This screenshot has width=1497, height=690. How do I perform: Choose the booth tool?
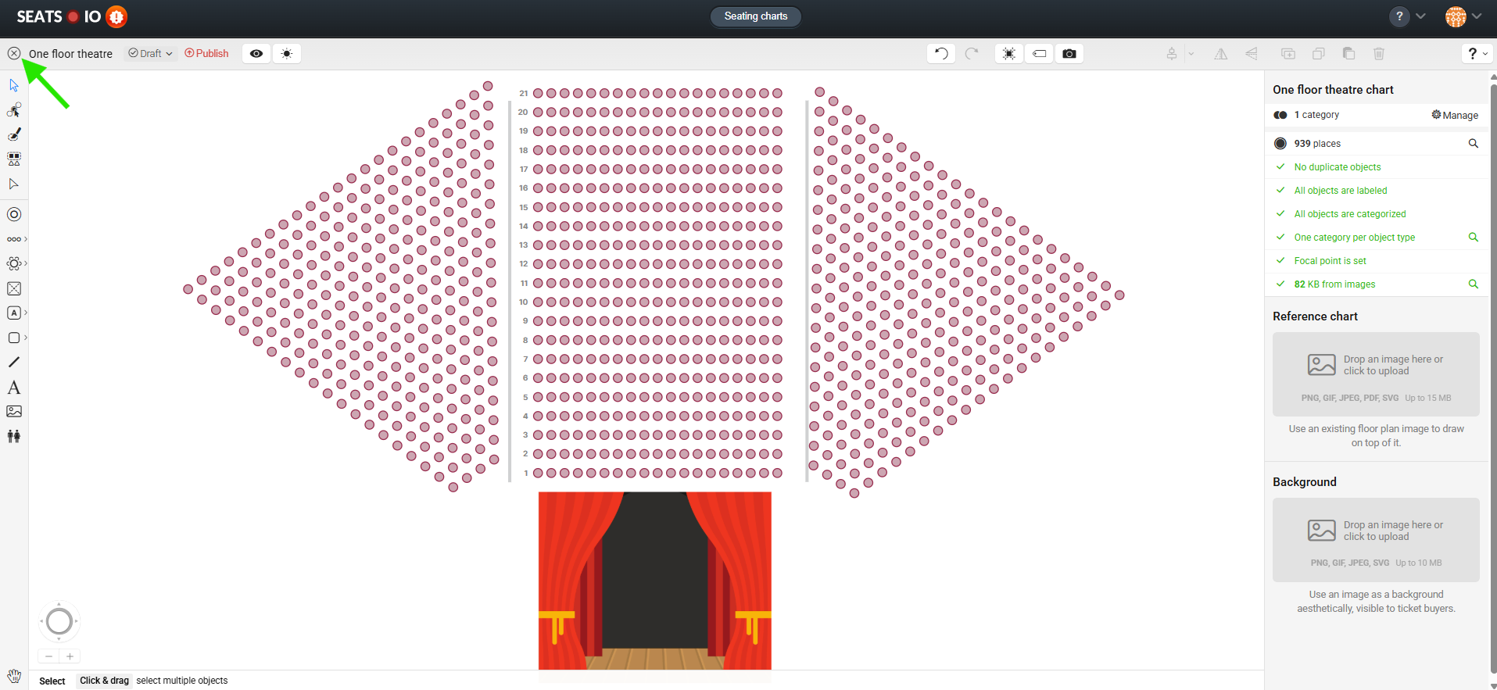tap(14, 288)
